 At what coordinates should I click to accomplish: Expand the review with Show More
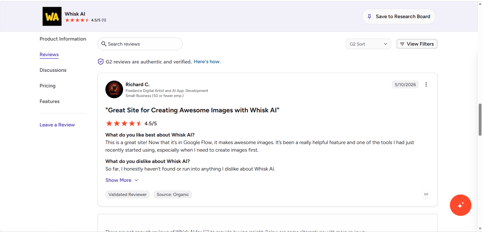point(122,180)
